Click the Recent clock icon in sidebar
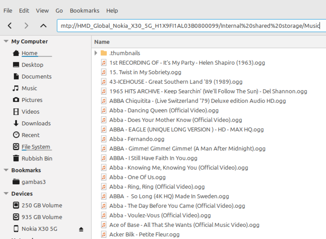Image resolution: width=326 pixels, height=239 pixels. tap(16, 135)
